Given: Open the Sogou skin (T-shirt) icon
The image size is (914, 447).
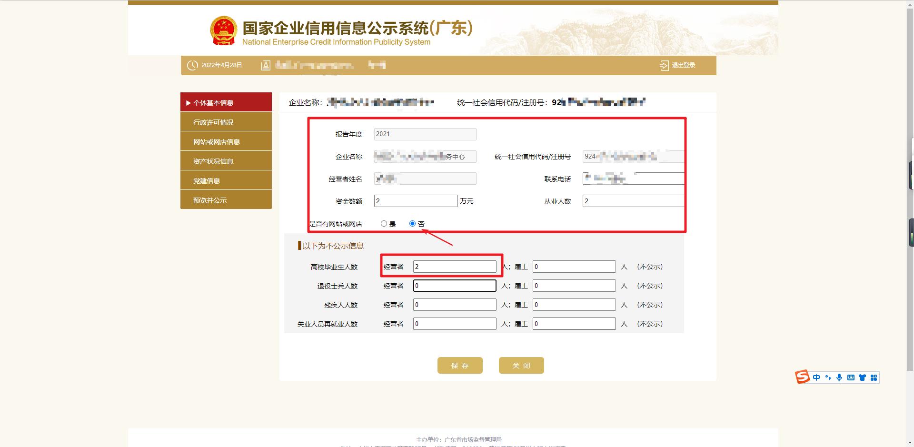Looking at the screenshot, I should pyautogui.click(x=863, y=377).
